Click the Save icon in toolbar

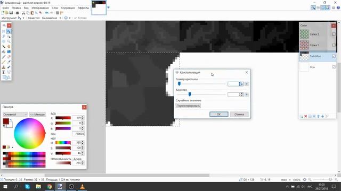[x=11, y=13]
